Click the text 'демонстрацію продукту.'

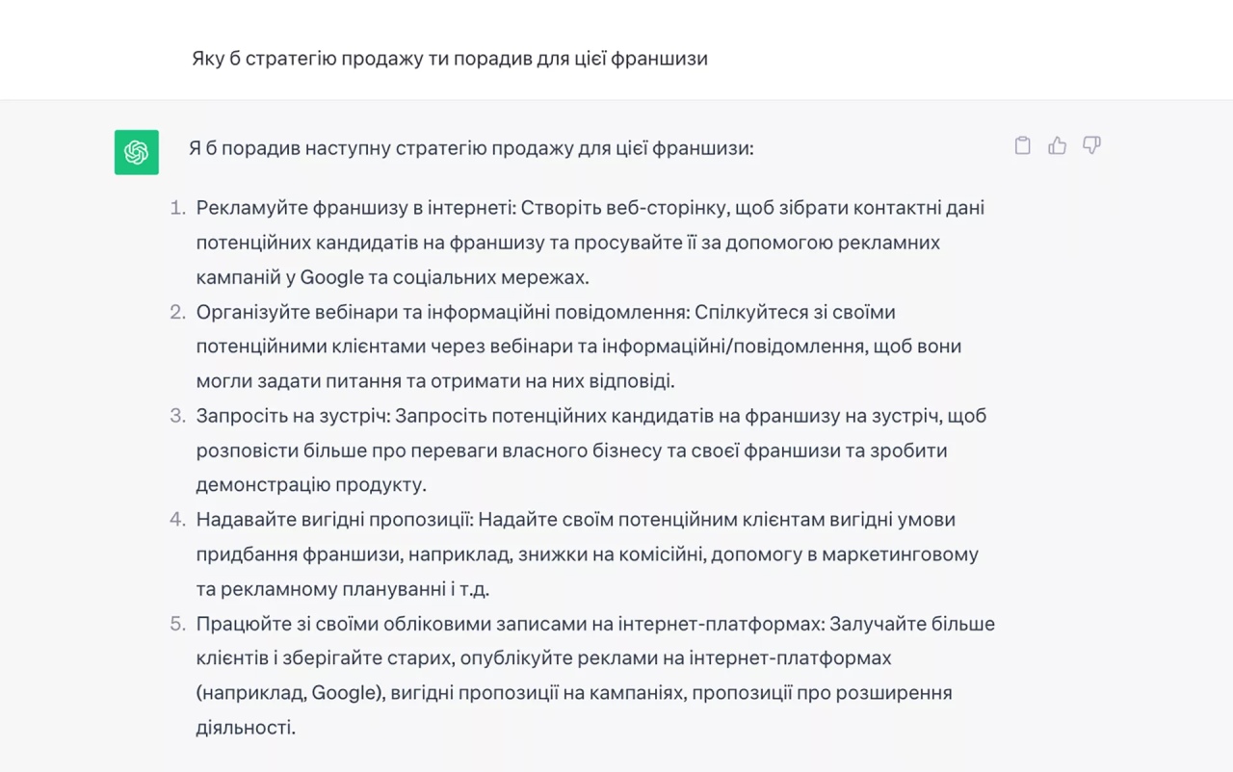click(x=311, y=485)
